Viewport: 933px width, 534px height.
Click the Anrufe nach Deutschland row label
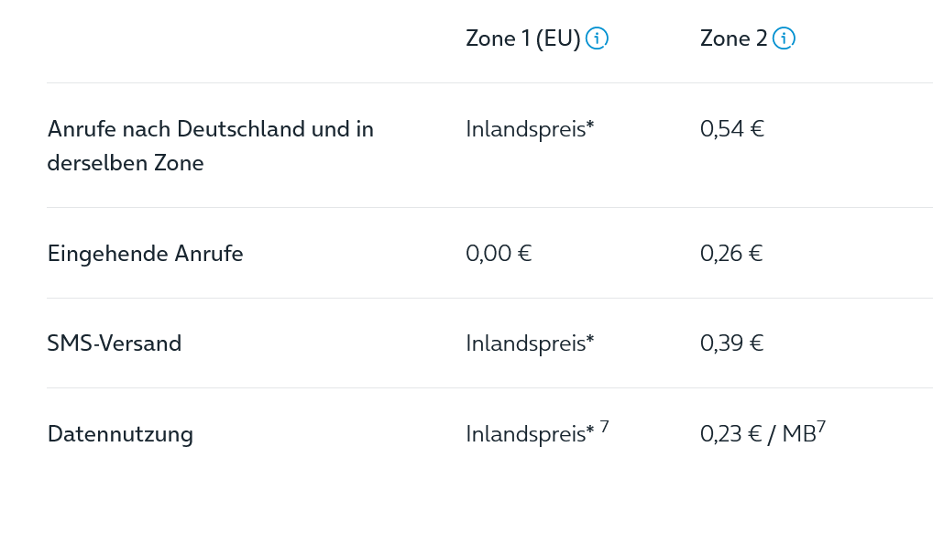[211, 146]
